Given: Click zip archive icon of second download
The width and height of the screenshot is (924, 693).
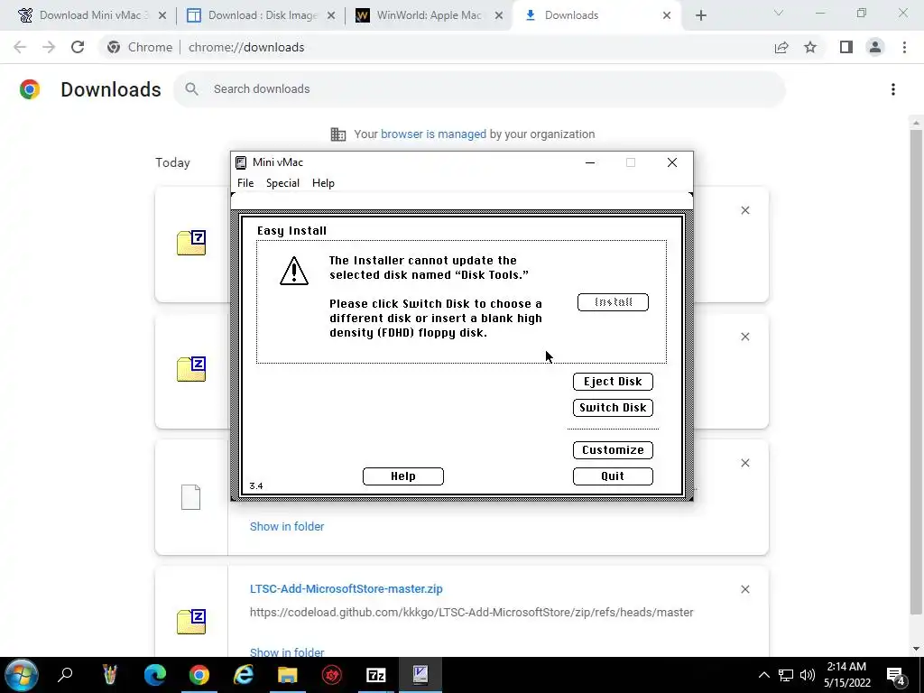Looking at the screenshot, I should click(x=191, y=369).
